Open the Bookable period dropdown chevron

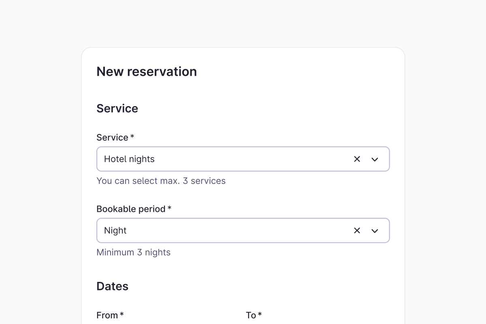click(x=375, y=230)
